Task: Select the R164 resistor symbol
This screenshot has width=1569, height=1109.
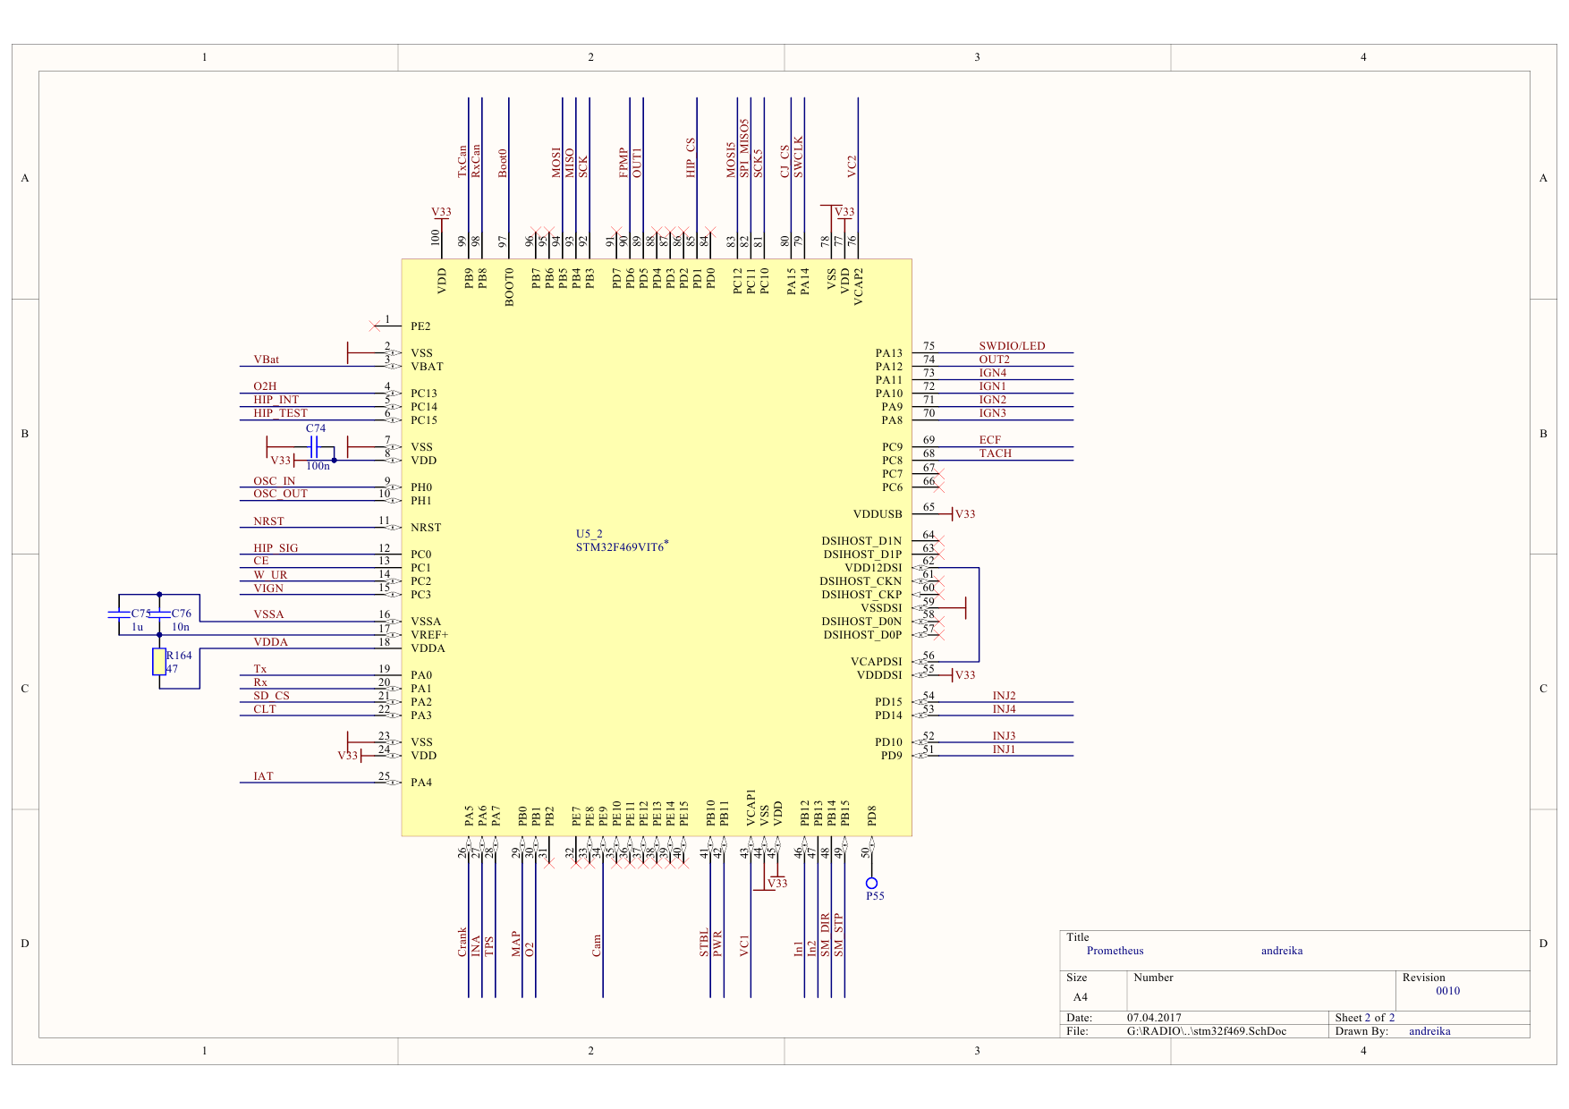Action: point(159,662)
